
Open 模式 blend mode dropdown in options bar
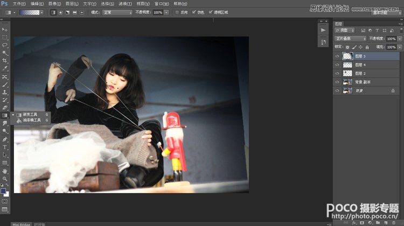117,12
